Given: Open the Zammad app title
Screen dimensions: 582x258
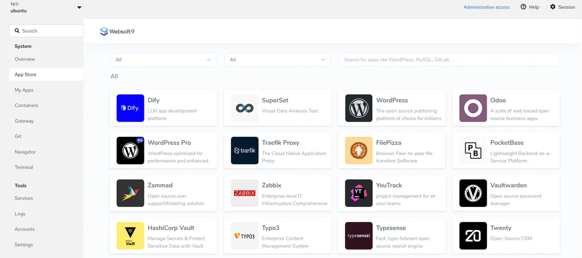Looking at the screenshot, I should (160, 185).
